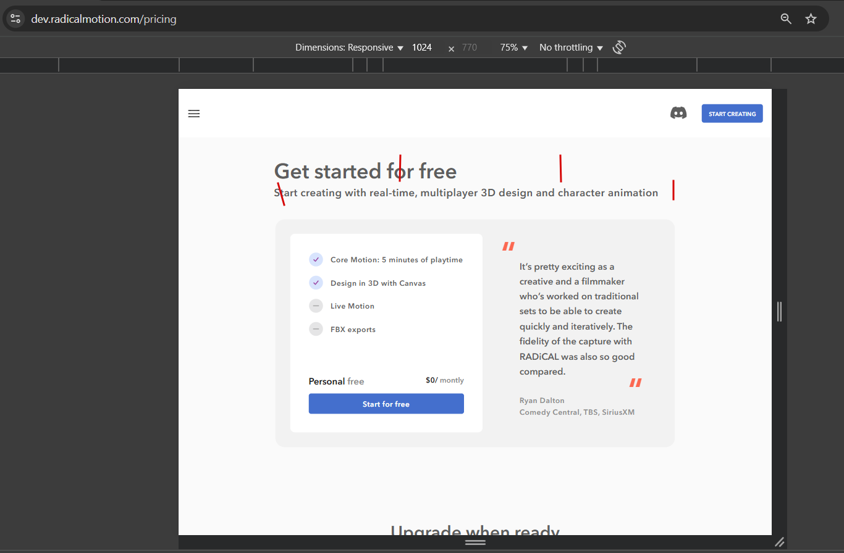Click the subtitle starting "Start creating with real-time"
Image resolution: width=844 pixels, height=553 pixels.
click(466, 193)
